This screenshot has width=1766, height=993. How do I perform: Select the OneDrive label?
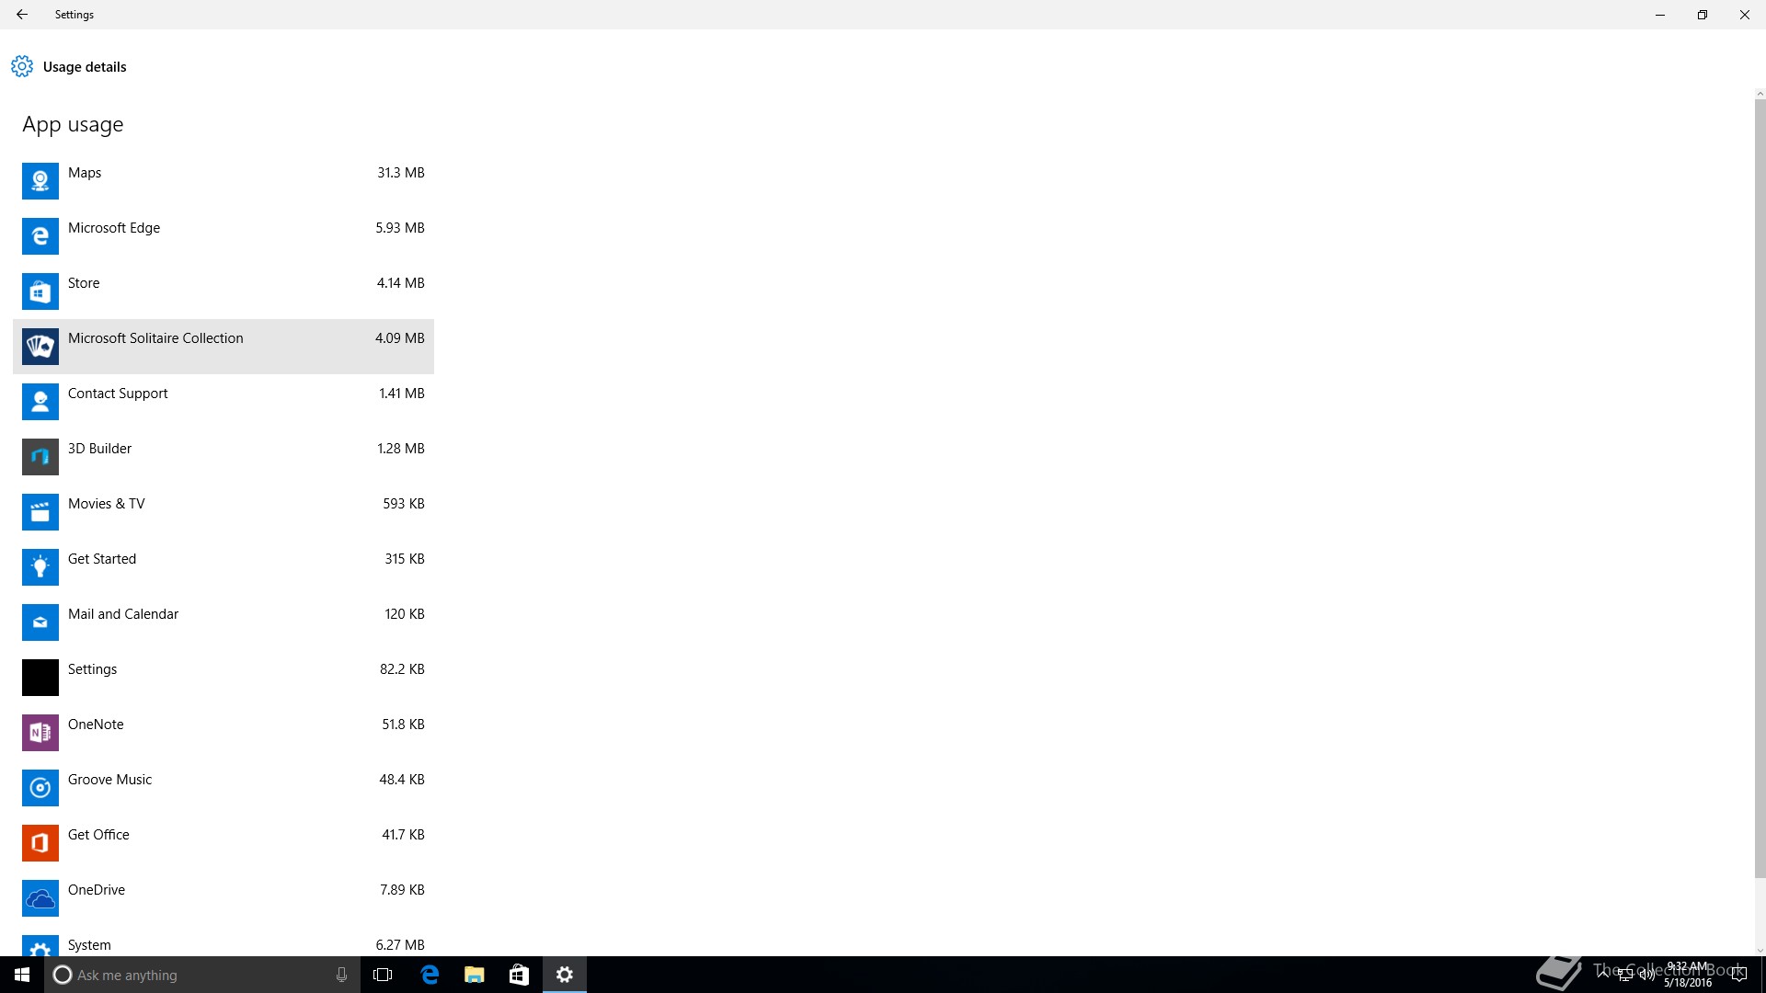pos(97,890)
